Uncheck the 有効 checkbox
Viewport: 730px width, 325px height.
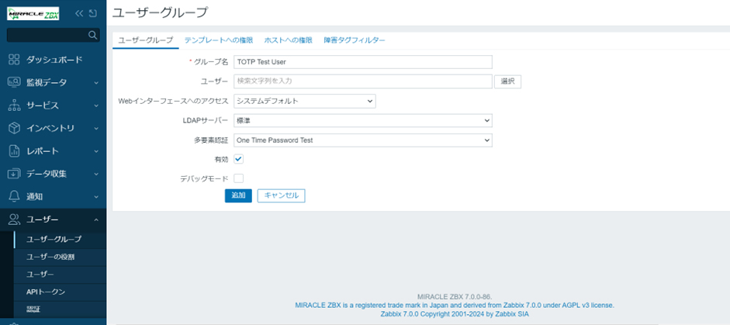pyautogui.click(x=239, y=159)
